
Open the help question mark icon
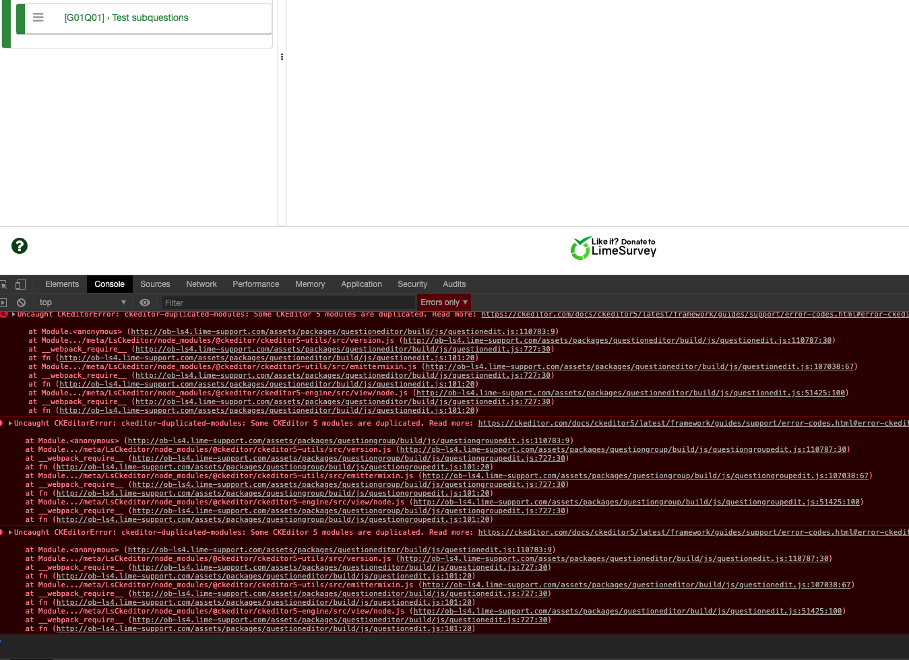[20, 246]
